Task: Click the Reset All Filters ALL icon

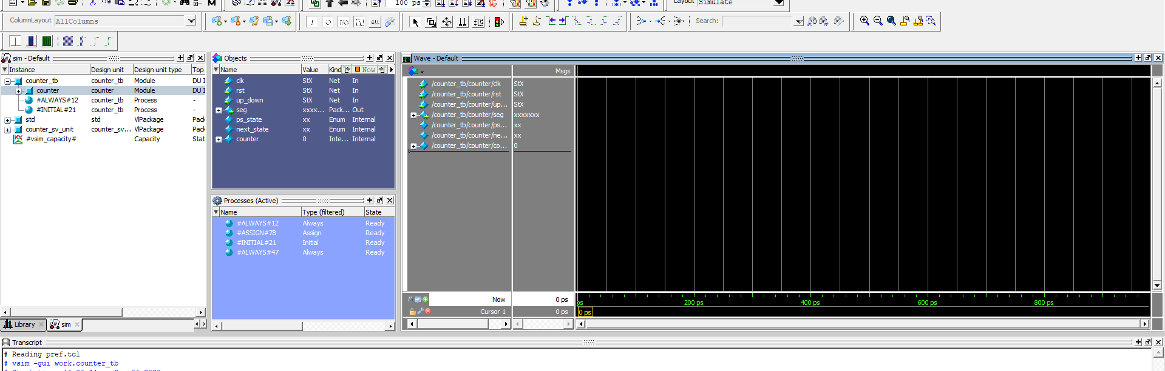Action: pyautogui.click(x=375, y=22)
